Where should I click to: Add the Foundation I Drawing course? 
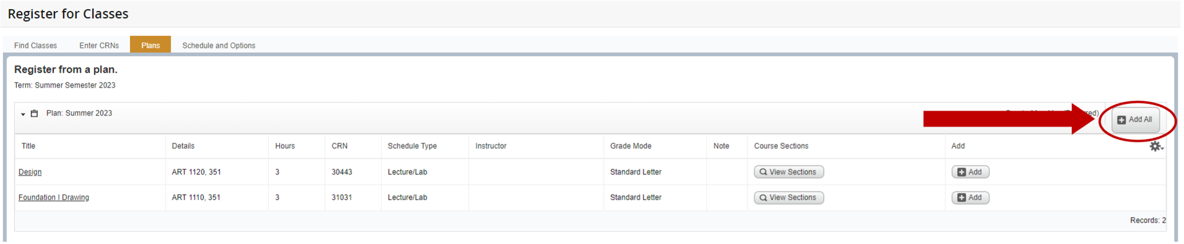point(970,197)
